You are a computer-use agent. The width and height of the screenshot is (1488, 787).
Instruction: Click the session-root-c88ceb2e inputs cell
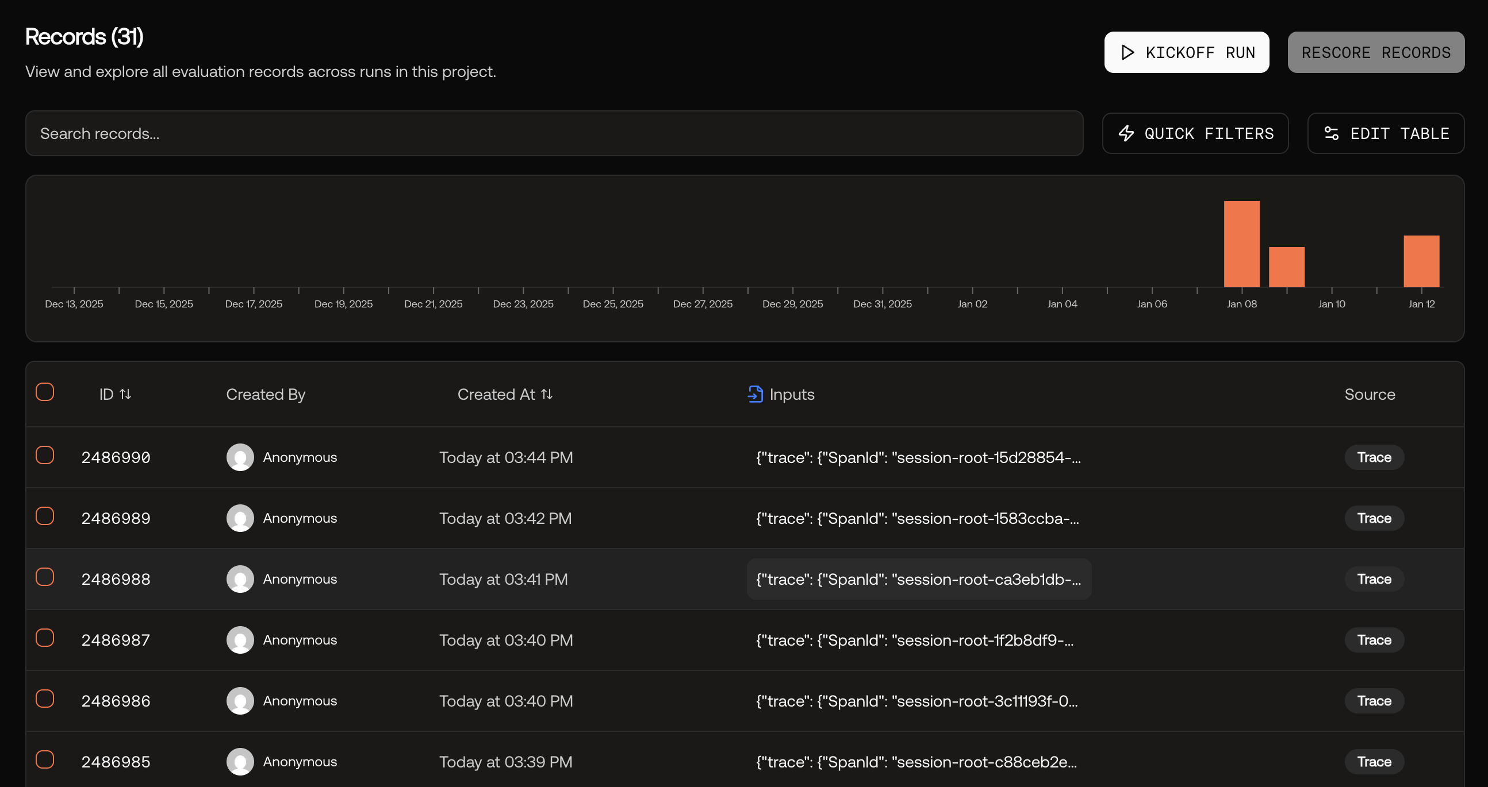click(x=918, y=762)
